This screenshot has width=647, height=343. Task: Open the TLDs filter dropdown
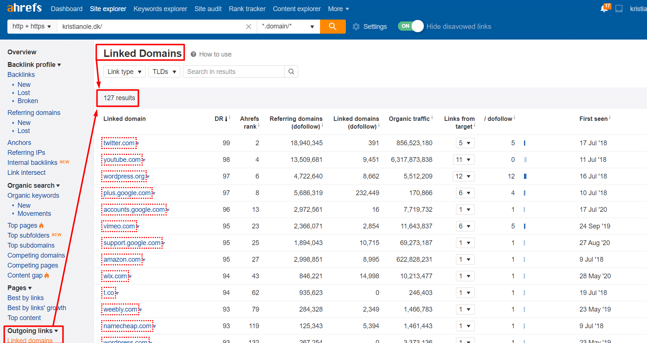tap(164, 72)
